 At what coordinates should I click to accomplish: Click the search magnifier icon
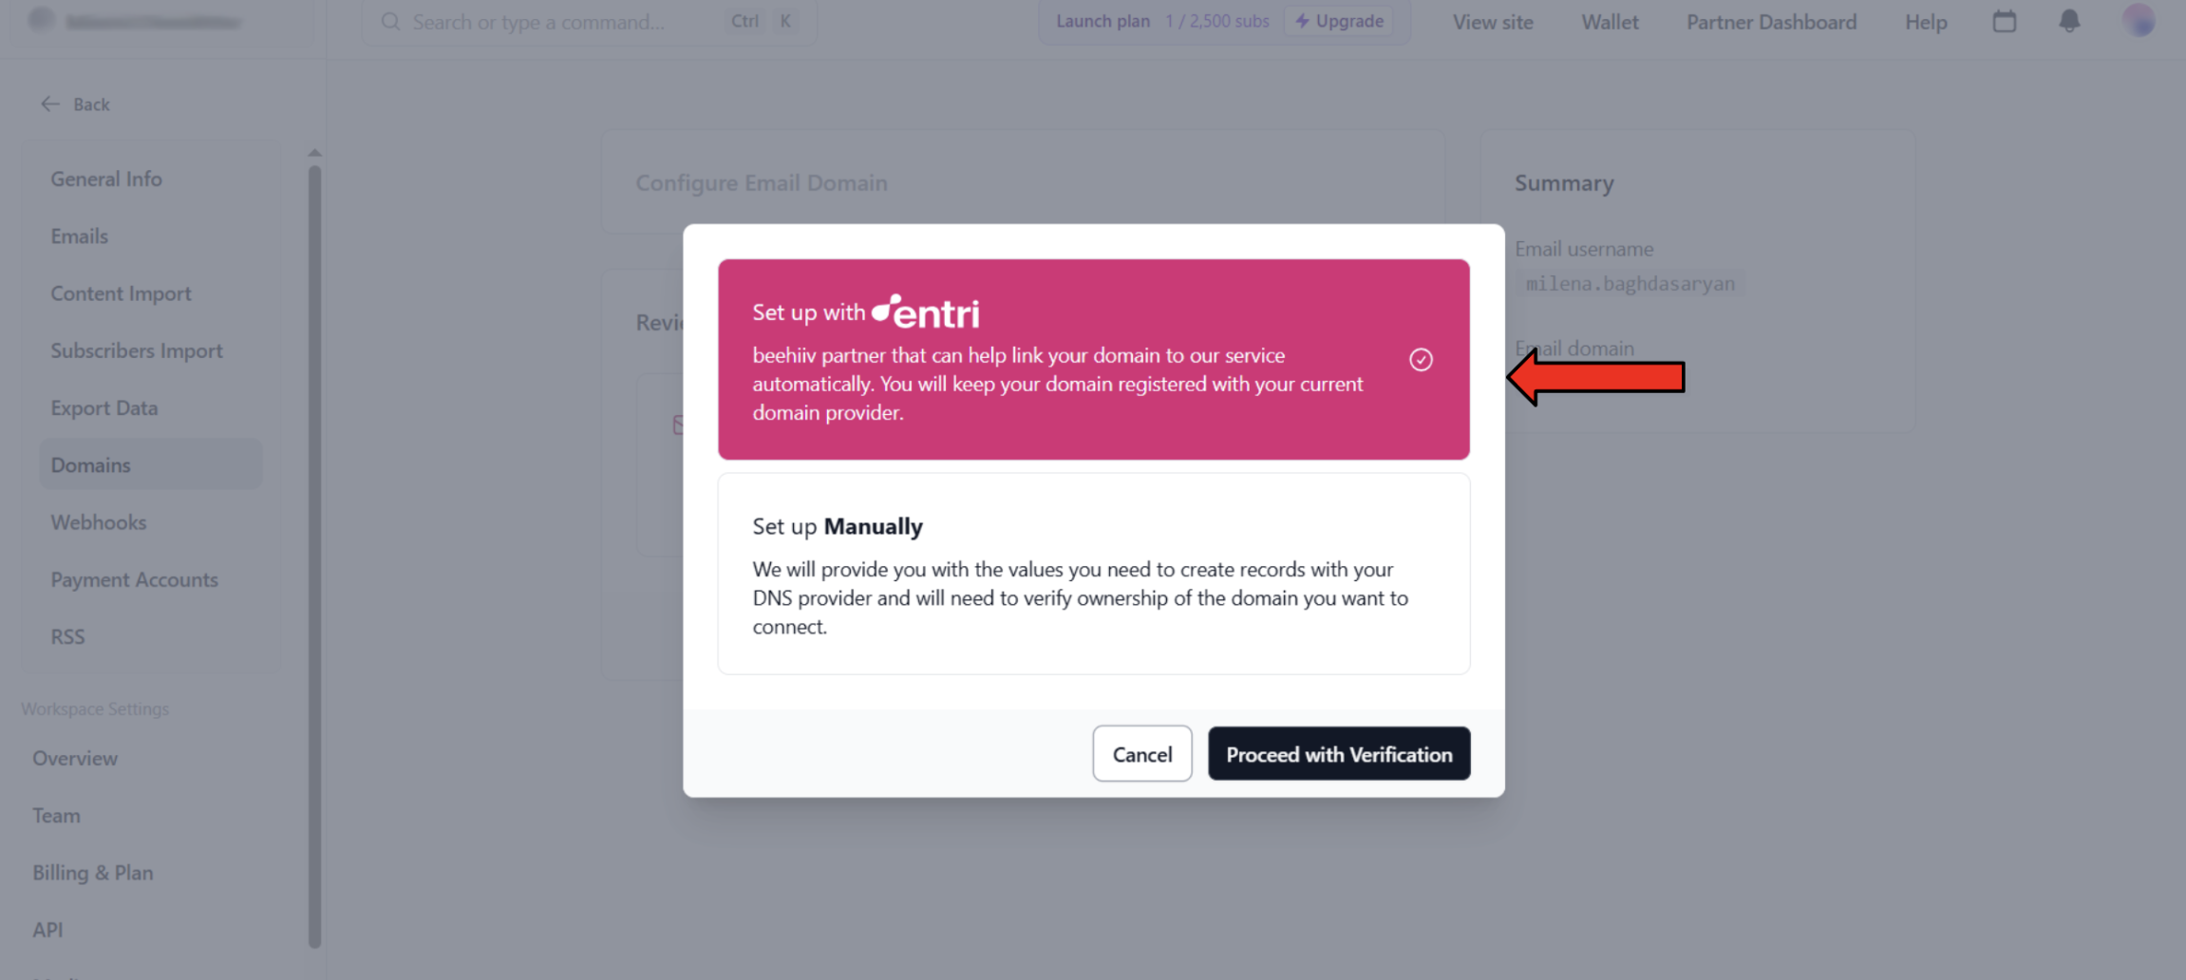[390, 21]
